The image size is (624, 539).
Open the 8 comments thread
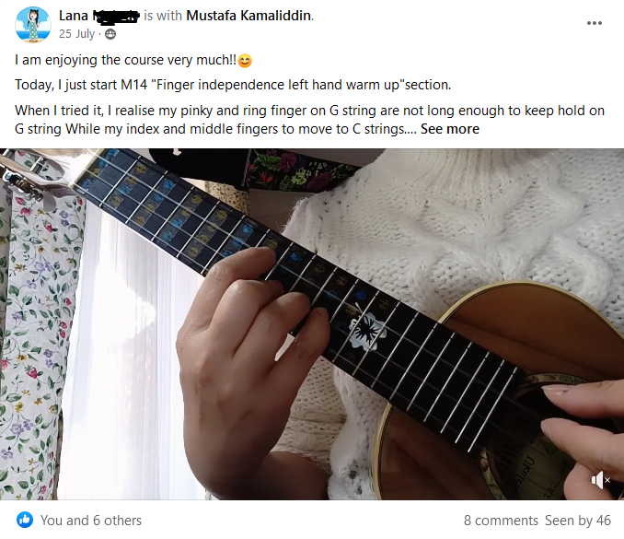[501, 521]
